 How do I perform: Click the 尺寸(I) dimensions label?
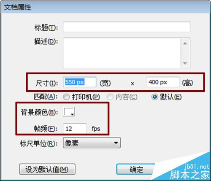pos(47,83)
